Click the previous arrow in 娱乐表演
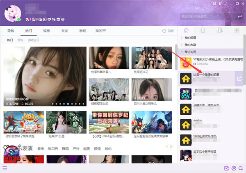 (167, 147)
